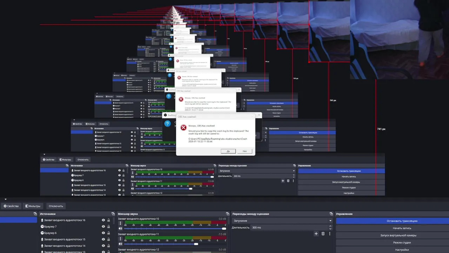Click Нет in the largest crash dialog

[x=244, y=151]
